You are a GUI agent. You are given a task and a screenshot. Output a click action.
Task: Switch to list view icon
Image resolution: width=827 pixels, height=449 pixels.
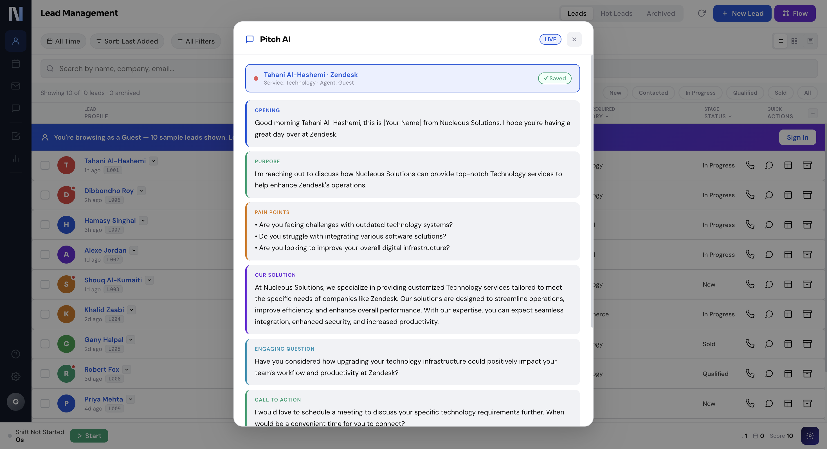781,41
